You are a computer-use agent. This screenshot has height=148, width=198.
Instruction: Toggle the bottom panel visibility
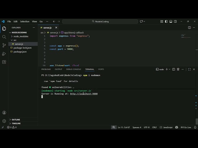pos(171,22)
